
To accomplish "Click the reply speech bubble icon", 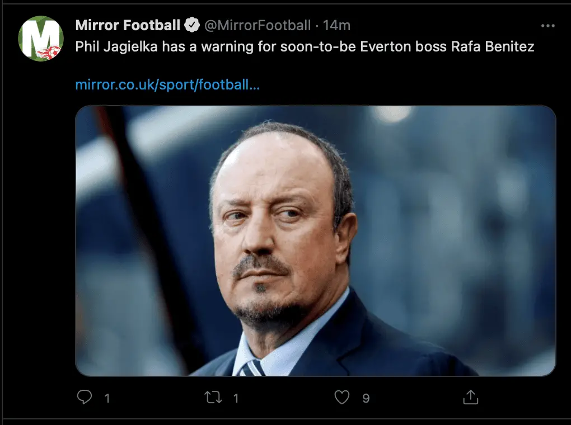I will tap(84, 398).
